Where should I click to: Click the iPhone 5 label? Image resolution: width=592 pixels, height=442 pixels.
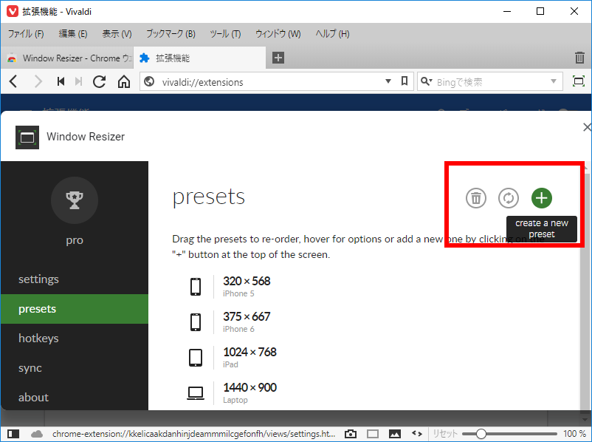coord(238,293)
